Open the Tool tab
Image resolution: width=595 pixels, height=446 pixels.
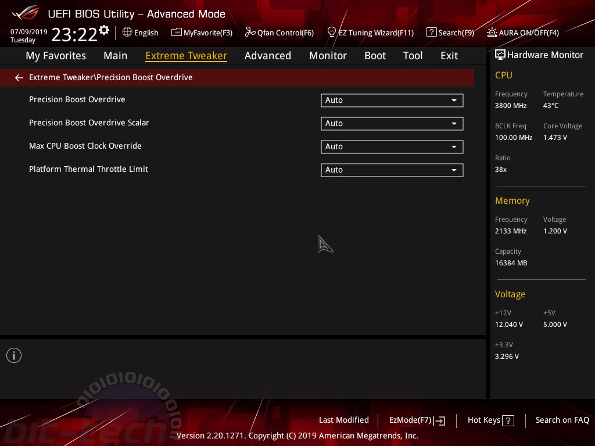[413, 56]
